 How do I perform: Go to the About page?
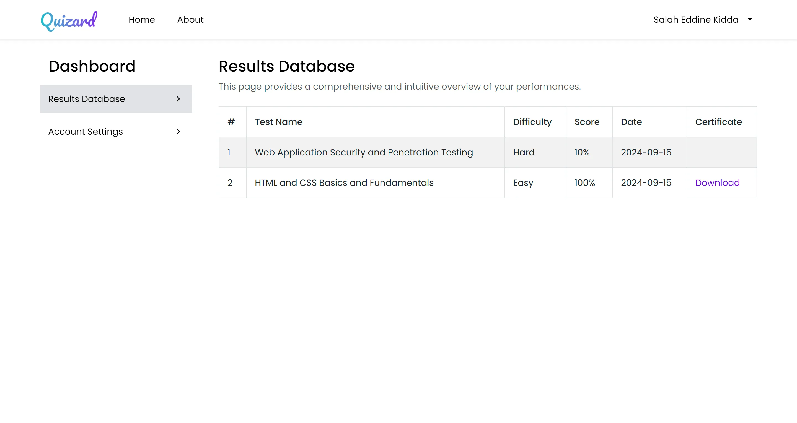[x=190, y=19]
